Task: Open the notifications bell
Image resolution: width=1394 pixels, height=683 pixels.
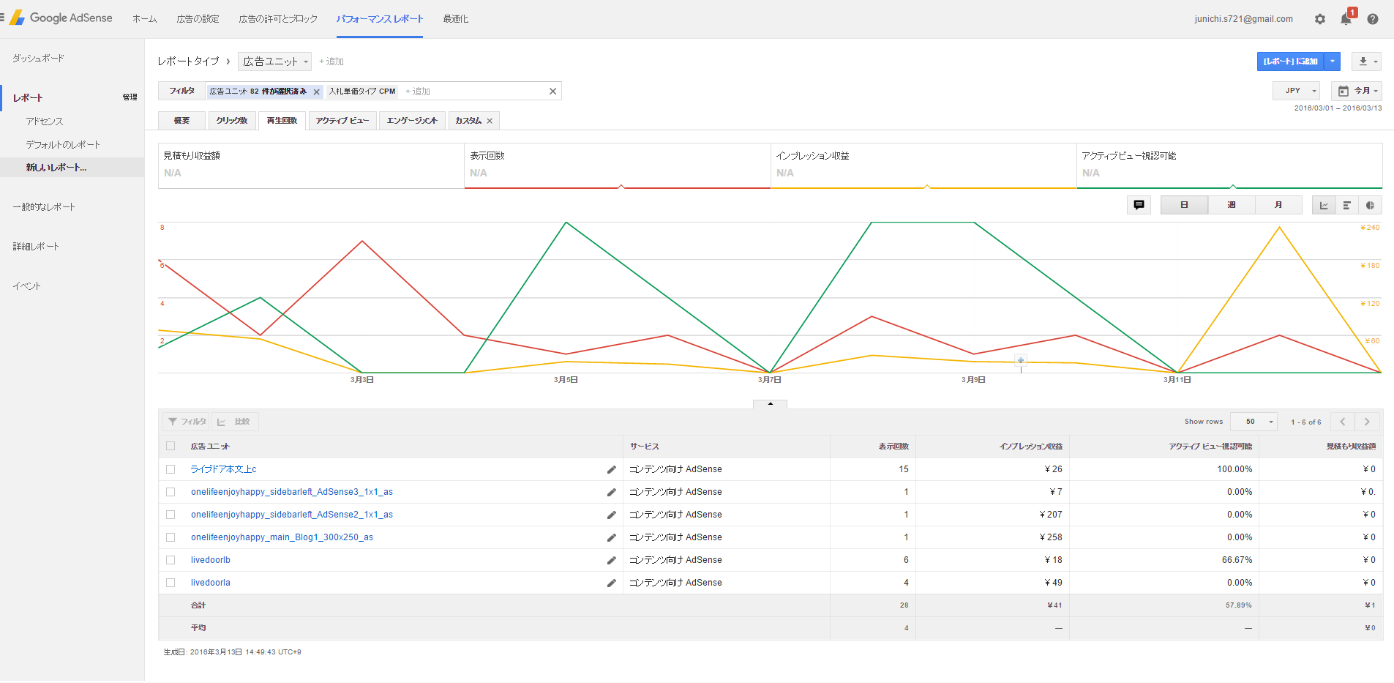Action: pyautogui.click(x=1346, y=19)
